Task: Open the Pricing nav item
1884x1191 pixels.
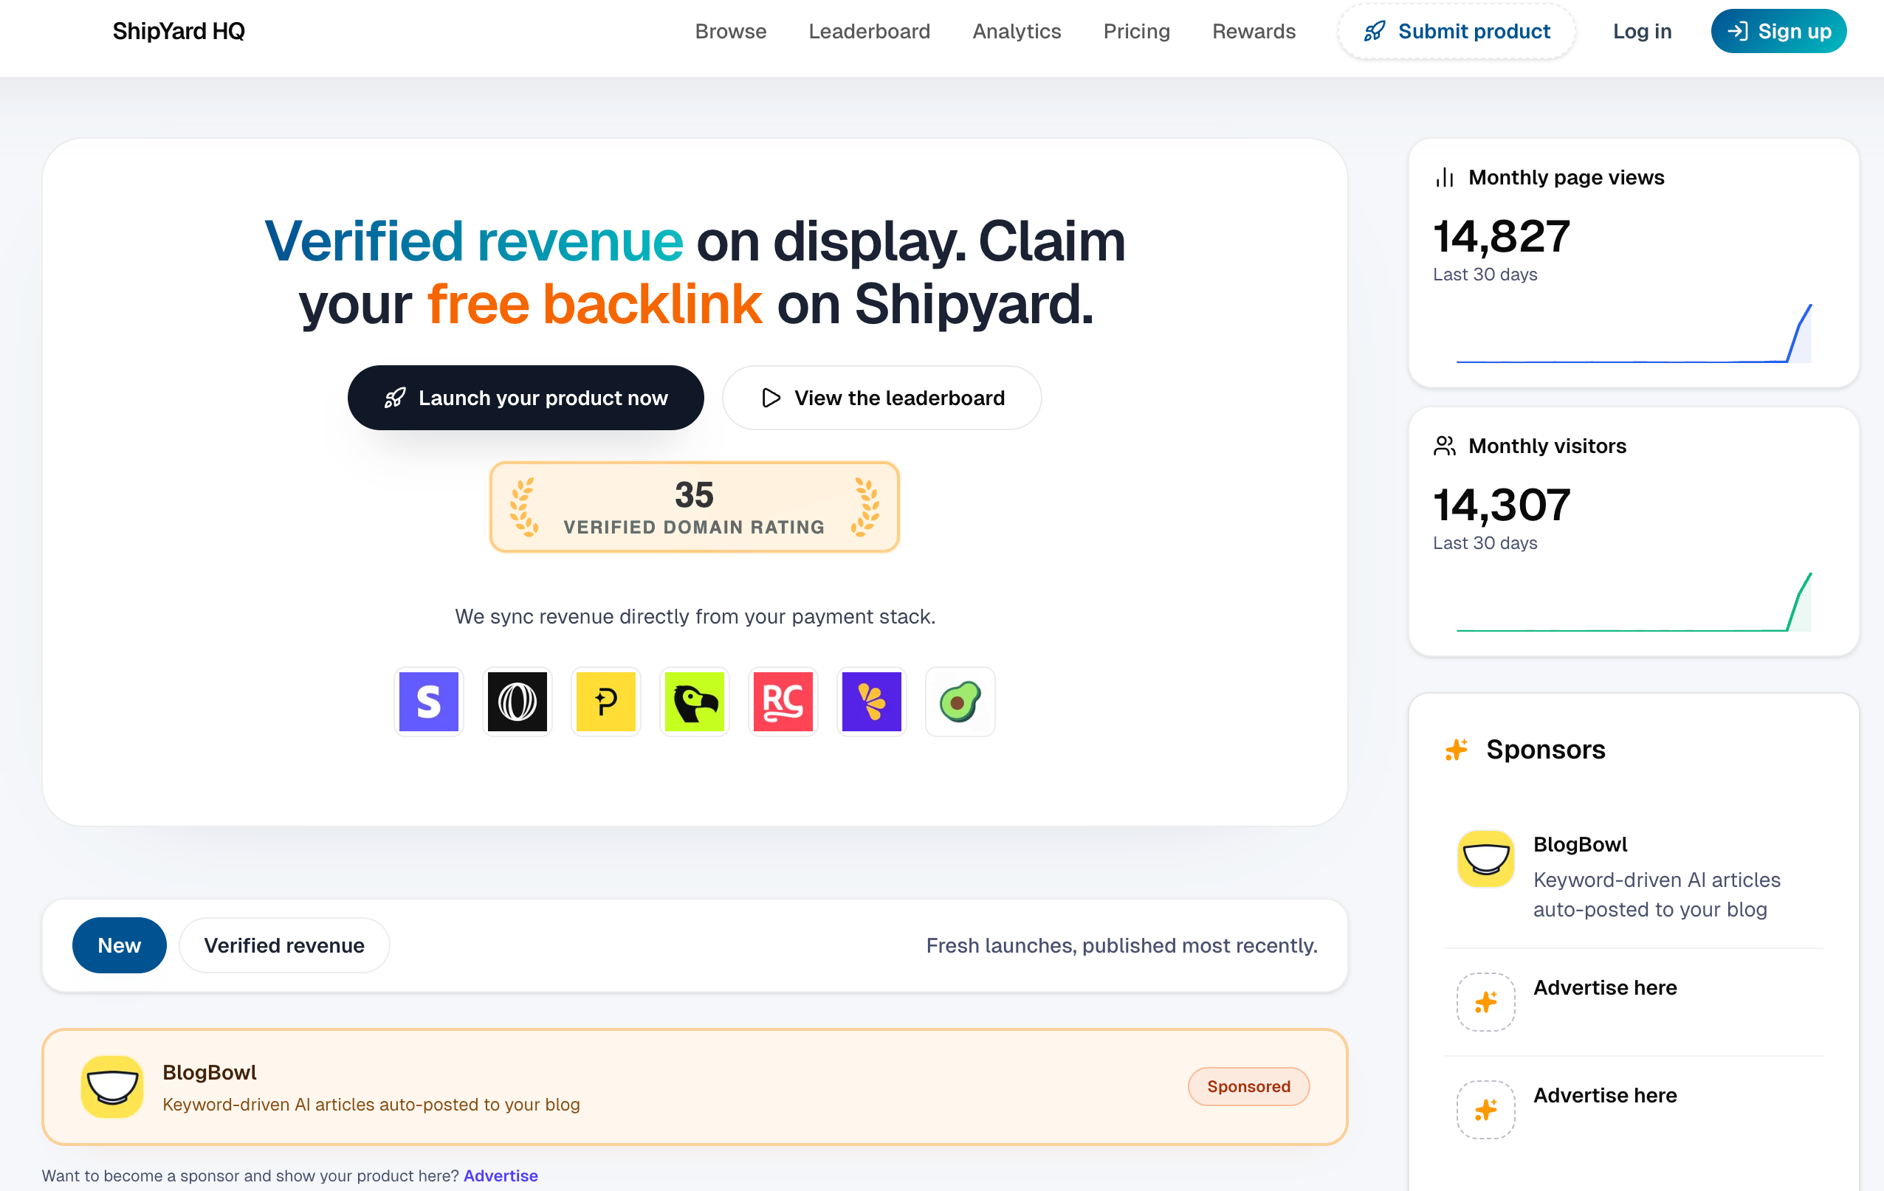Action: click(x=1136, y=31)
